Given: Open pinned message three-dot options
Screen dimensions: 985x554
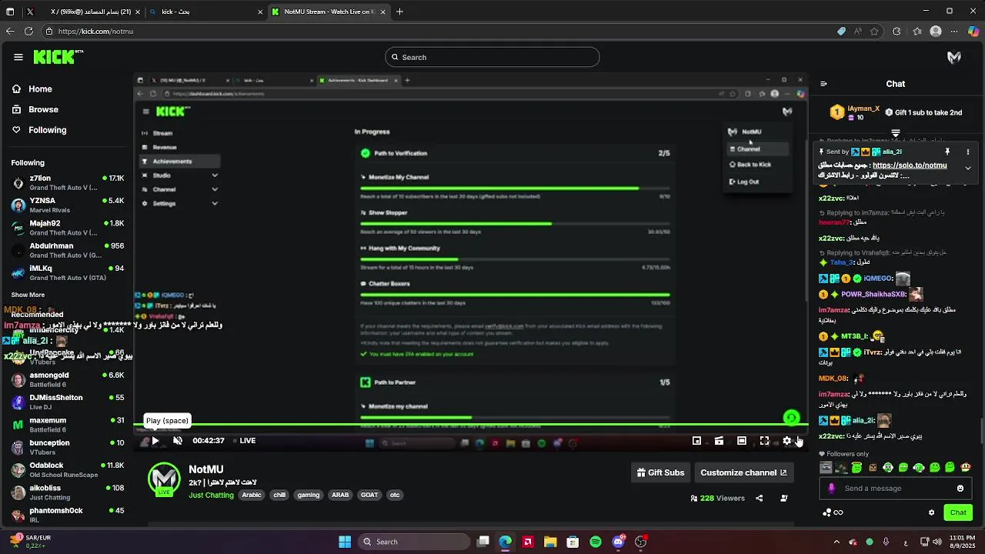Looking at the screenshot, I should click(x=968, y=152).
